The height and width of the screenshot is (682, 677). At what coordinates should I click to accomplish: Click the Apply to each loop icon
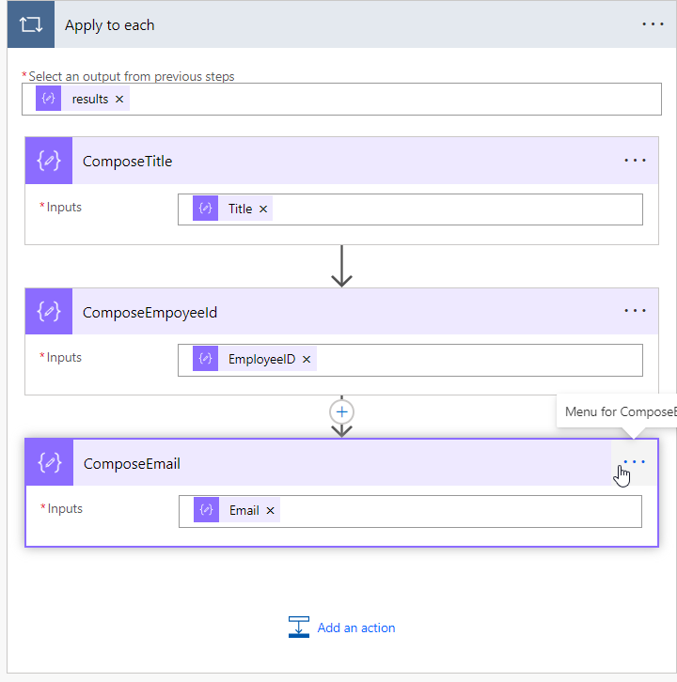[x=30, y=24]
